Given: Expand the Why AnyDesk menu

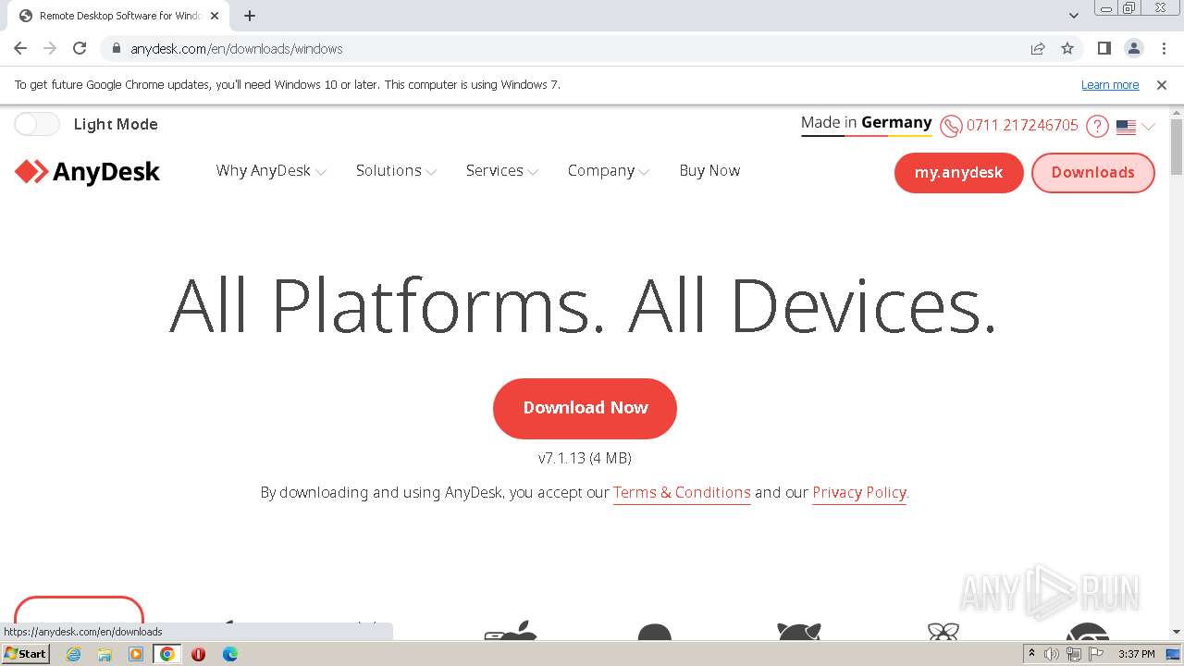Looking at the screenshot, I should click(271, 171).
